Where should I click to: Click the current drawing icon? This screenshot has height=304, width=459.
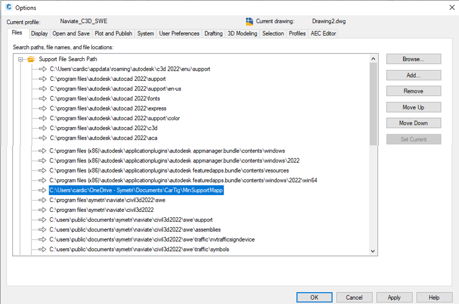(249, 22)
